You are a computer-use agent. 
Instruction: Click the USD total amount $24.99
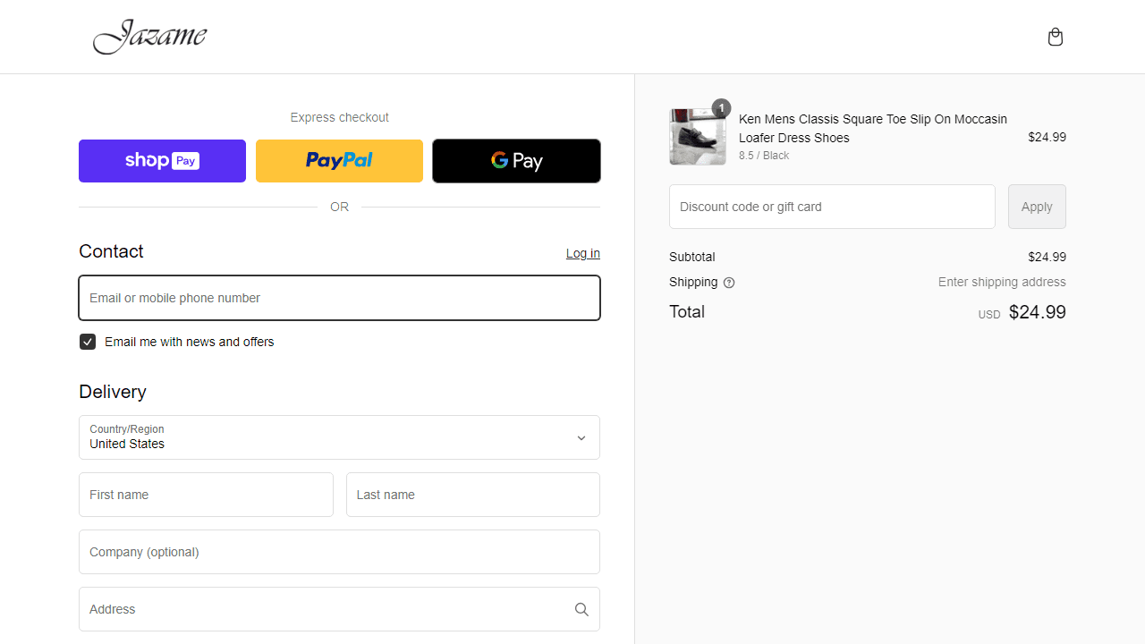[x=1038, y=312]
